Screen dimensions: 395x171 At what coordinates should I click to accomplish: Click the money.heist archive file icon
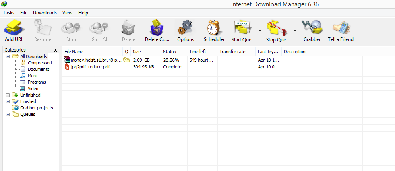pyautogui.click(x=67, y=60)
